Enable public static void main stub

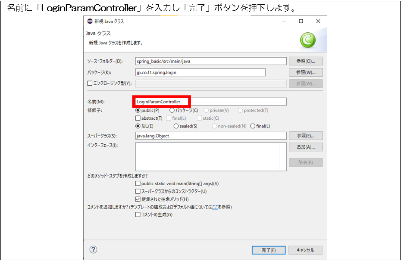(x=138, y=183)
